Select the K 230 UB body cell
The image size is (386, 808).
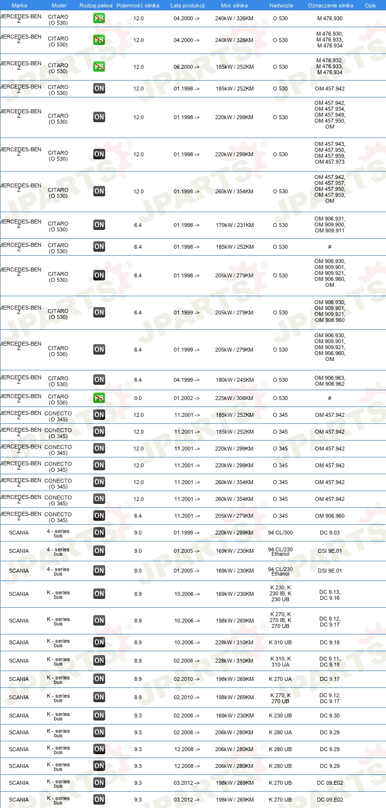click(x=280, y=716)
